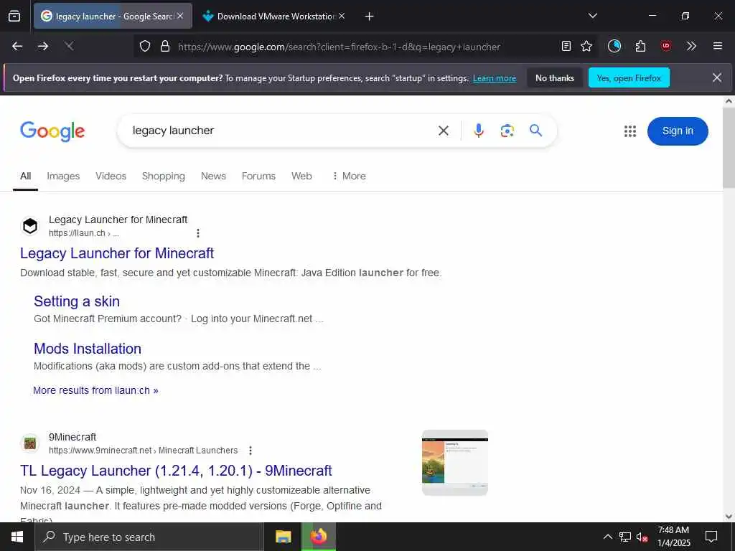Open Legacy Launcher for Minecraft result title
This screenshot has height=551, width=735.
pos(117,253)
